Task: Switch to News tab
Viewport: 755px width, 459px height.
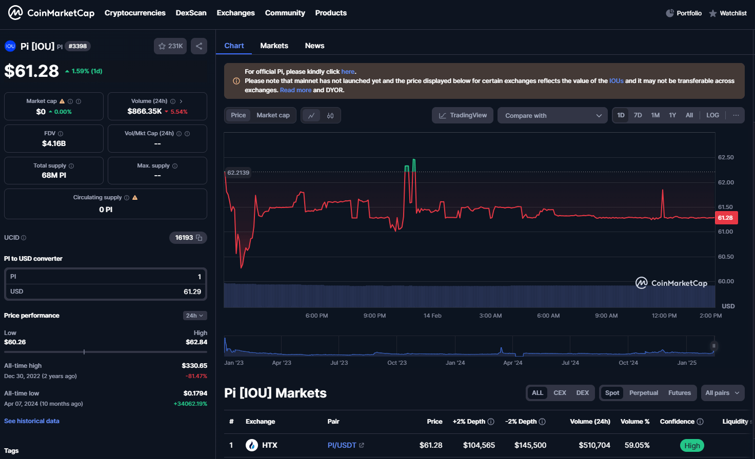Action: click(x=314, y=46)
